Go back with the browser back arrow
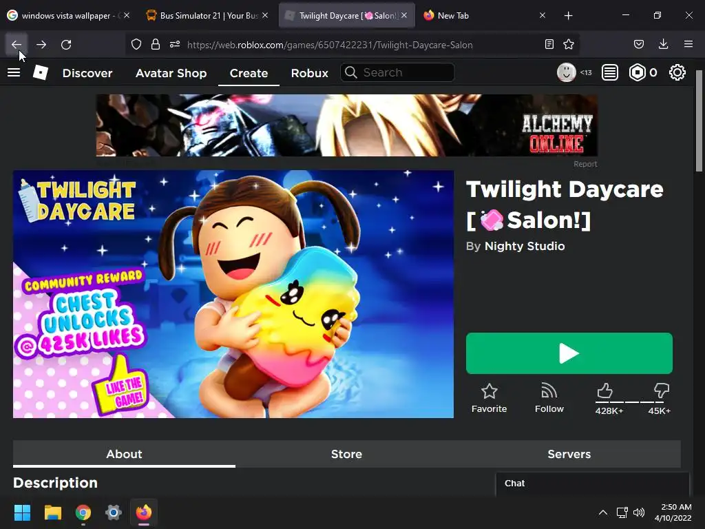Screen dimensions: 705x529 17,45
